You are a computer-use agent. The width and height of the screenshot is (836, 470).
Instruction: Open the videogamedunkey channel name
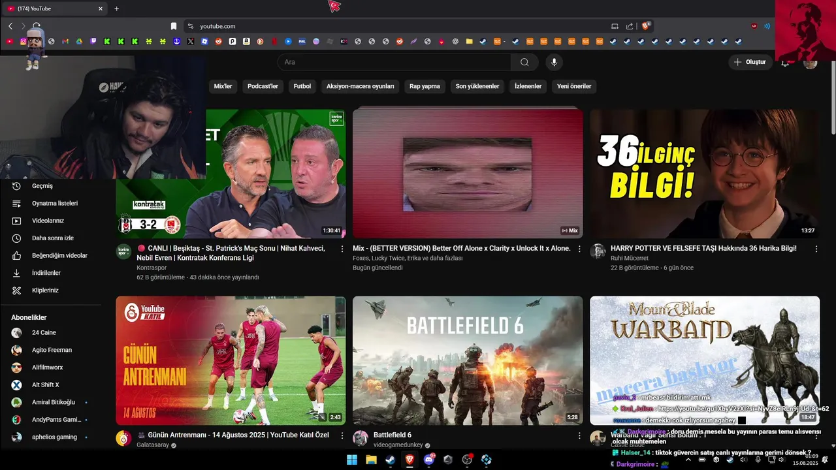(398, 445)
